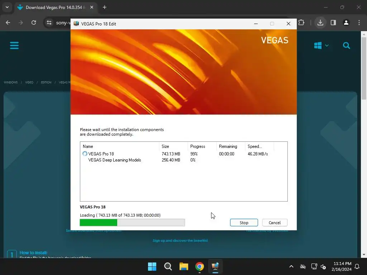Click the website search magnifier icon
The image size is (367, 275).
347,45
